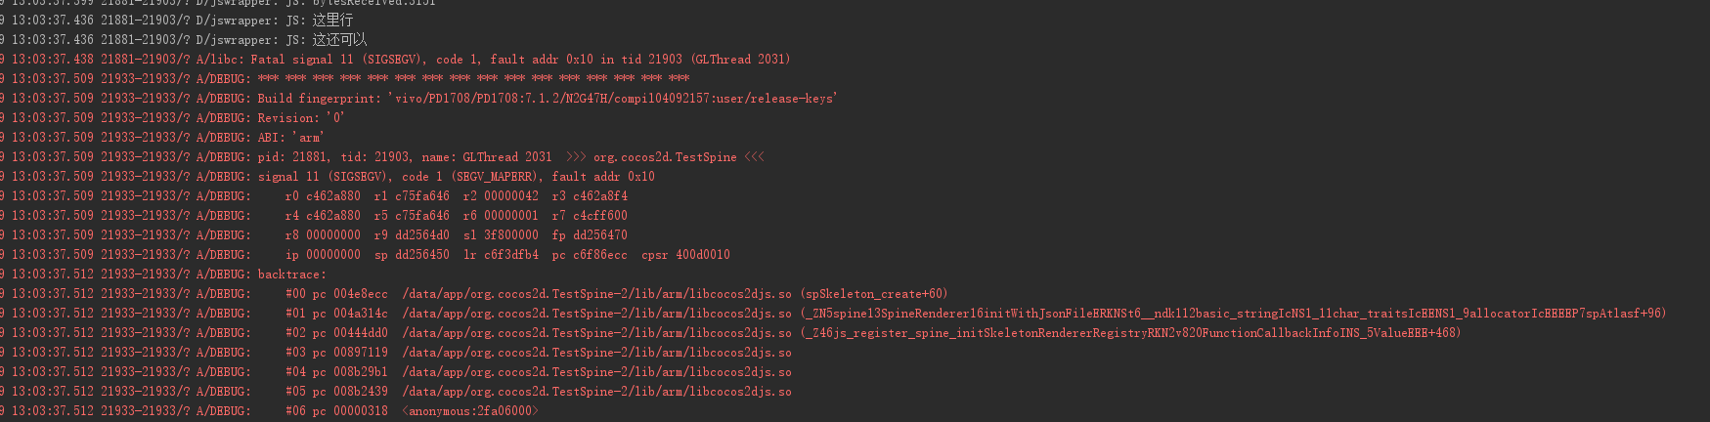Select the Build fingerprint log line

pos(548,99)
